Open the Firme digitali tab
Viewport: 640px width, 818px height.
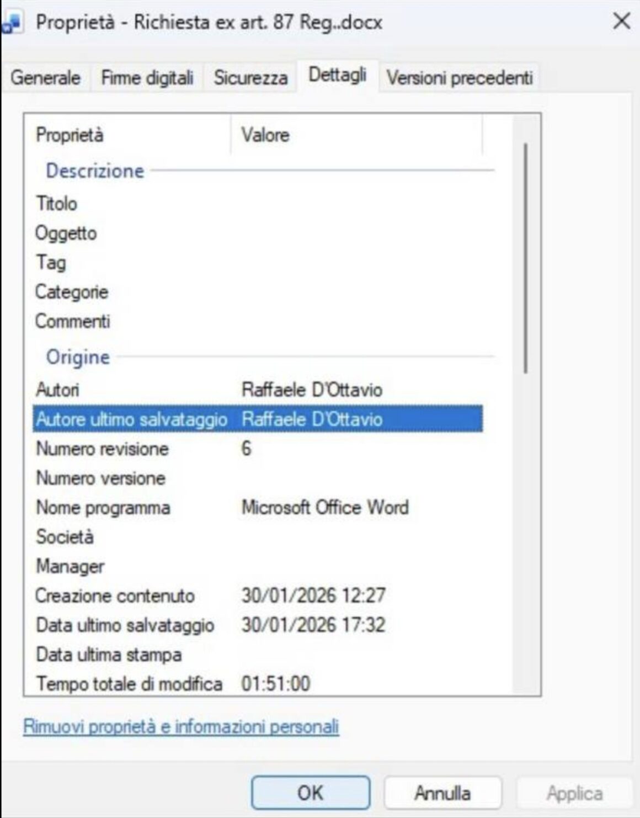pos(147,78)
